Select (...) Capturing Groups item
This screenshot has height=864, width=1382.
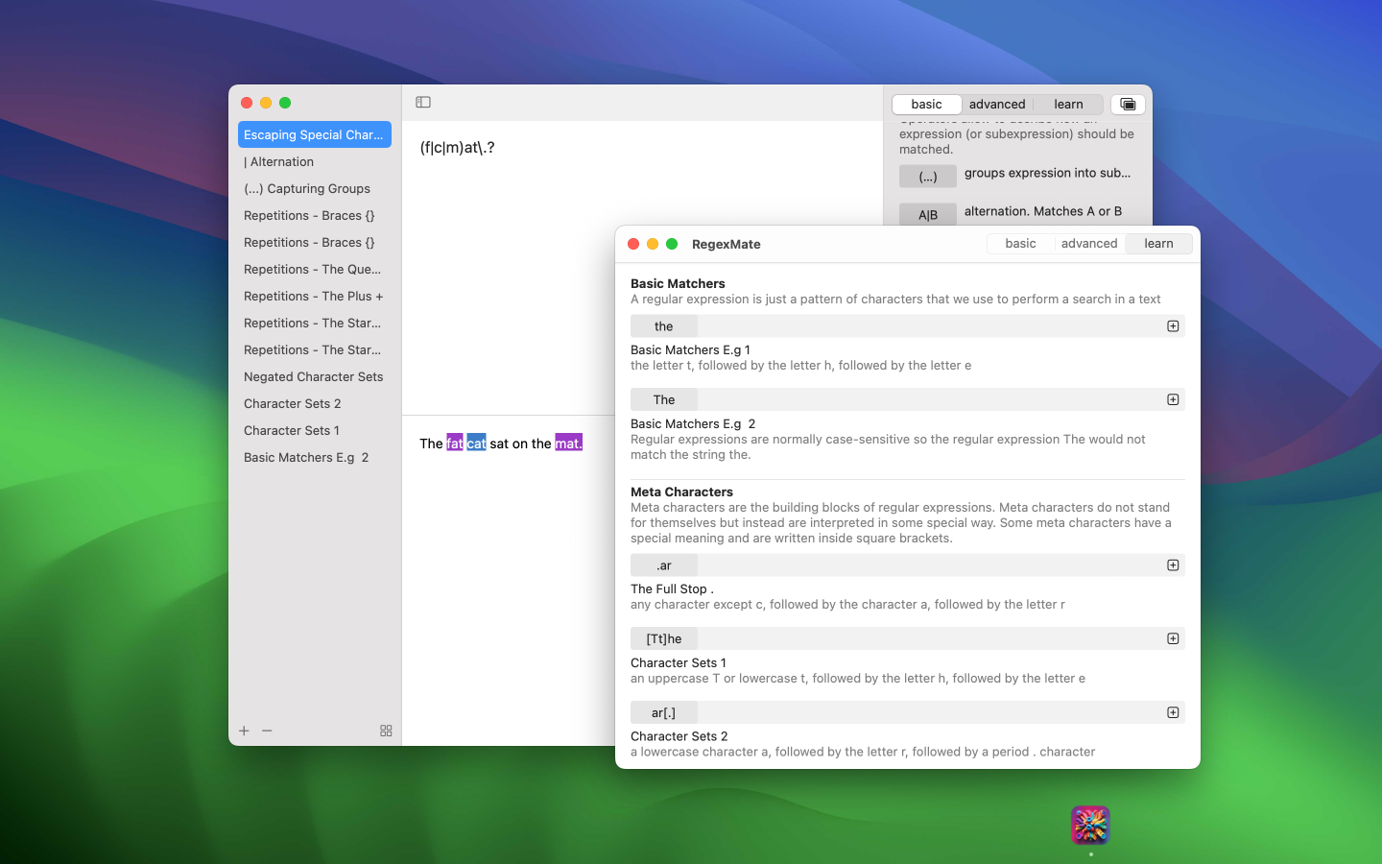(315, 188)
